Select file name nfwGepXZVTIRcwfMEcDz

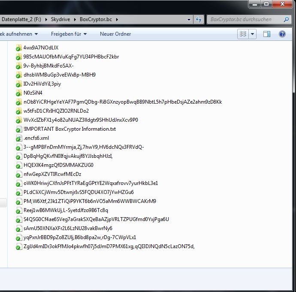pos(52,174)
